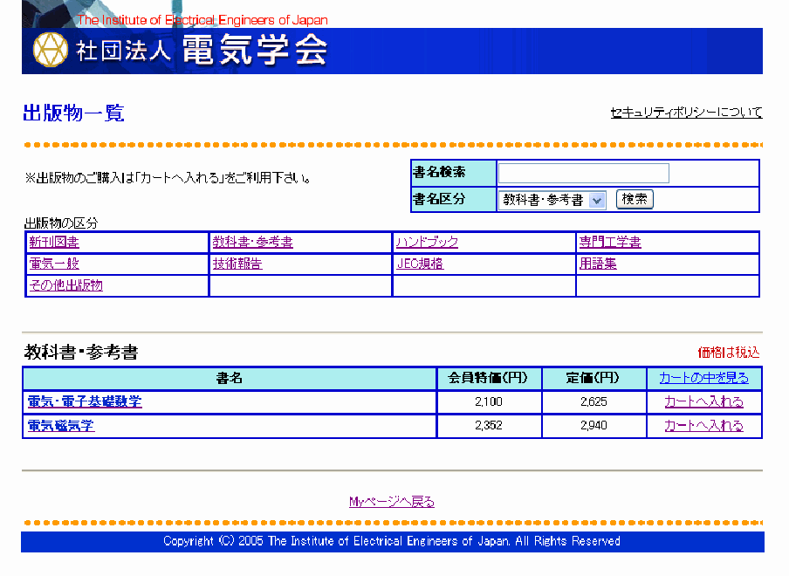Choose the 電気一般 category link
This screenshot has height=576, width=789.
click(54, 264)
